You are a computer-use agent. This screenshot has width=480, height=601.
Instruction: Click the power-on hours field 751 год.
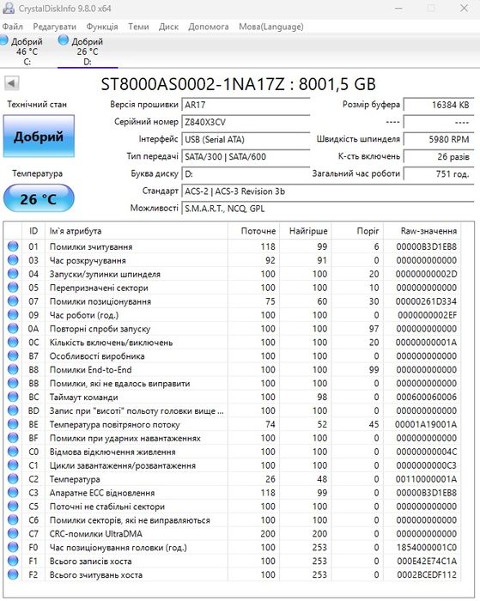click(x=439, y=173)
